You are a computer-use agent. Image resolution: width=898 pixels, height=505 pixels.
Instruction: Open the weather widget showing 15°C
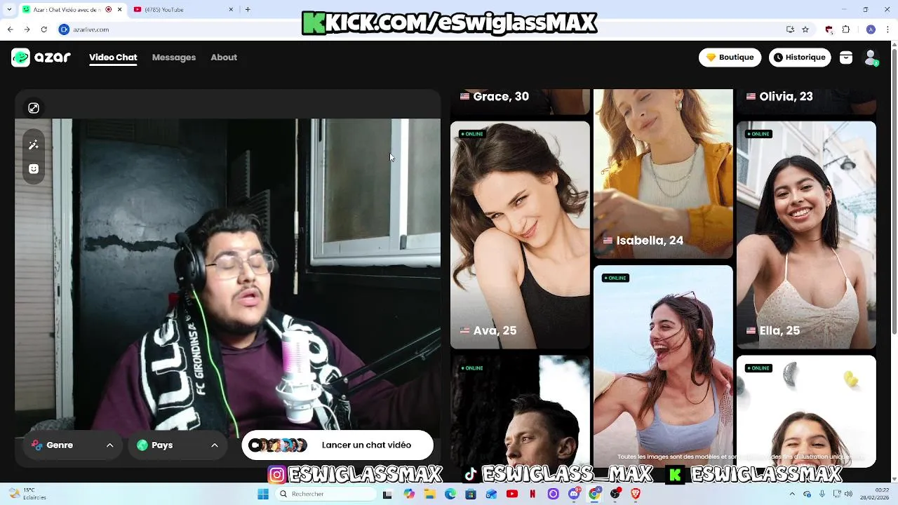tap(28, 494)
